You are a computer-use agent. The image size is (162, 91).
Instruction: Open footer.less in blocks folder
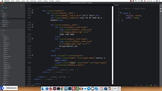click(x=6, y=47)
